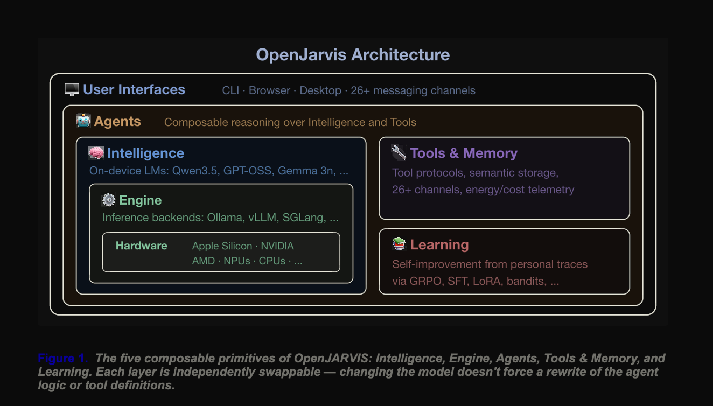Image resolution: width=713 pixels, height=406 pixels.
Task: Click 'via GRPO, SFT, LoRA, bandits' line
Action: [476, 281]
